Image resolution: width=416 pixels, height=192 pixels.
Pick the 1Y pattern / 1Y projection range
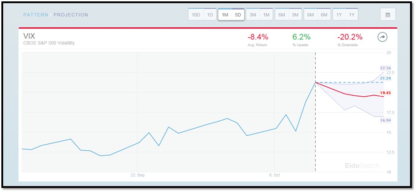345,15
